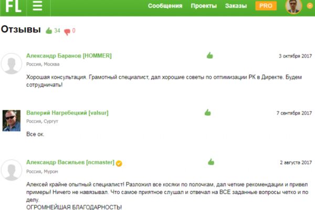Viewport: 315px width, 210px height.
Task: Open Заказы in the top menu
Action: point(236,6)
